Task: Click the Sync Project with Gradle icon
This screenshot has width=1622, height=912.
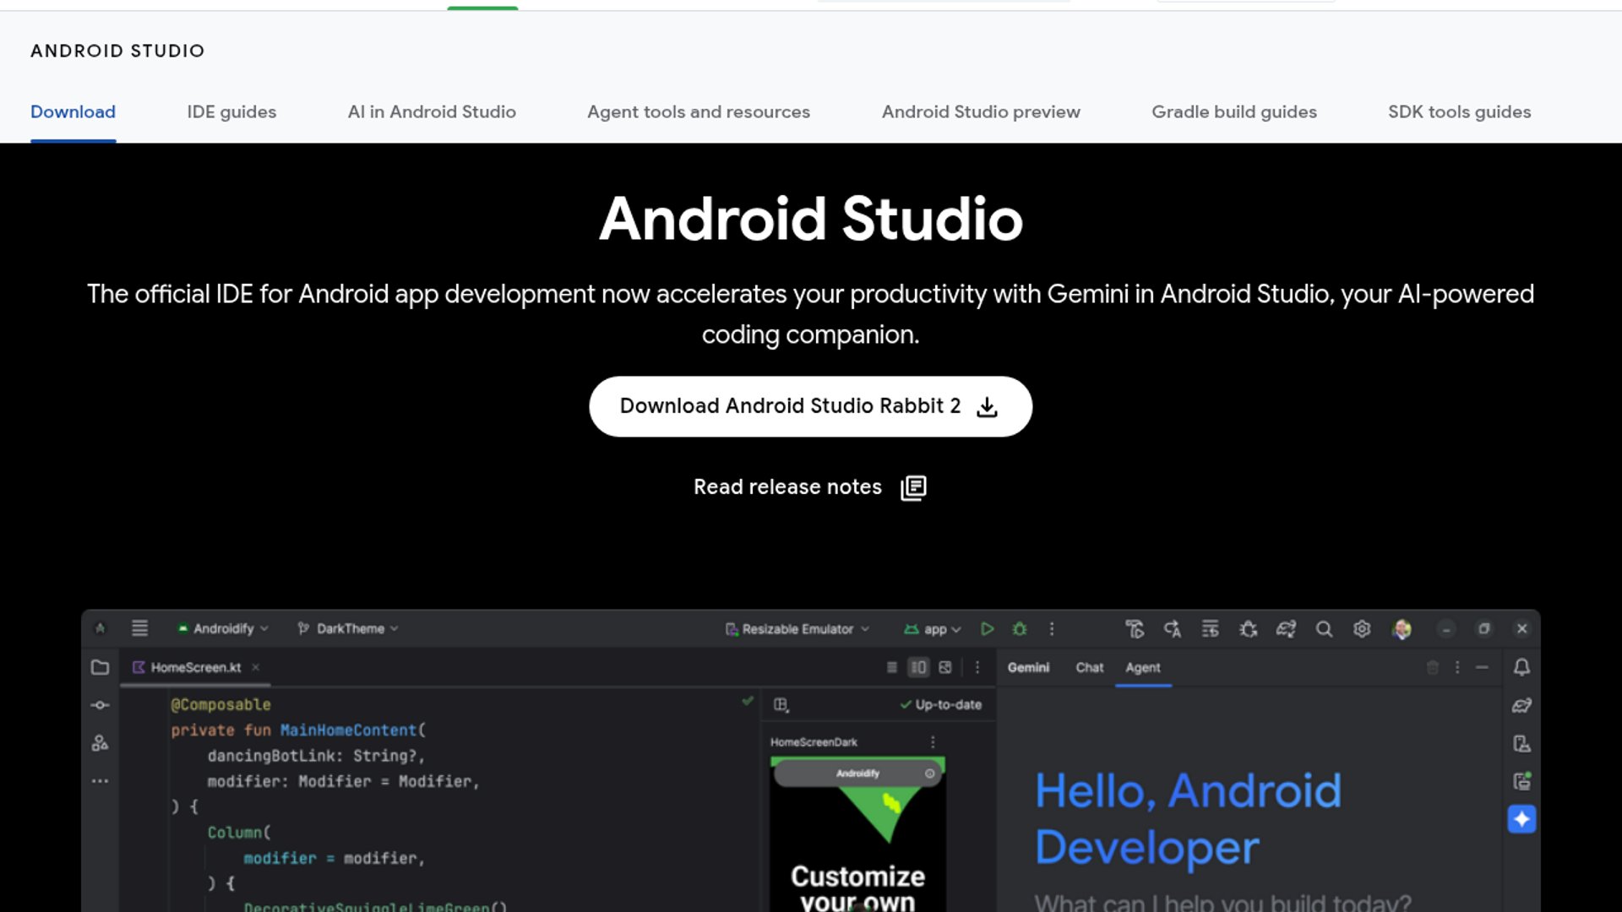Action: (1286, 629)
